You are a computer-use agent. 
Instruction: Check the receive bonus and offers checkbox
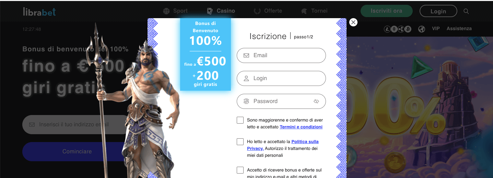pyautogui.click(x=240, y=170)
